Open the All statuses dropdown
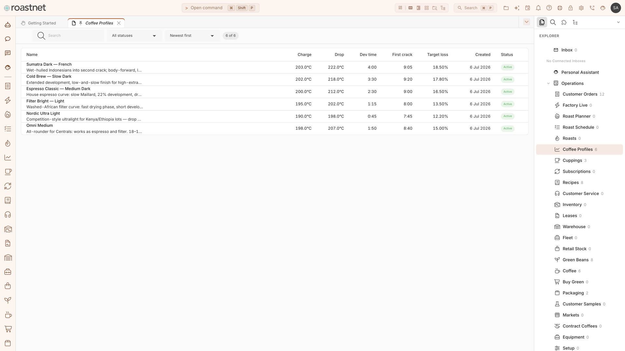Screen dimensions: 625x351 click(134, 36)
